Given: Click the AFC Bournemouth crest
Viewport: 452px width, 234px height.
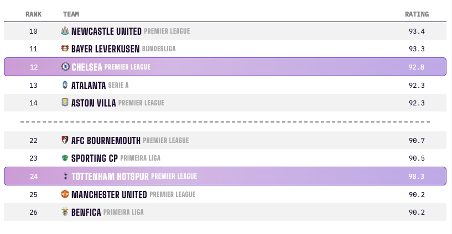Looking at the screenshot, I should [65, 140].
